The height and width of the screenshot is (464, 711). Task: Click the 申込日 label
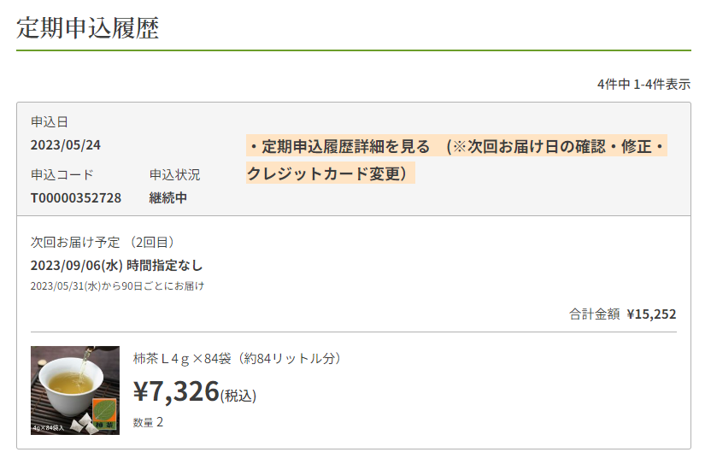tap(49, 121)
